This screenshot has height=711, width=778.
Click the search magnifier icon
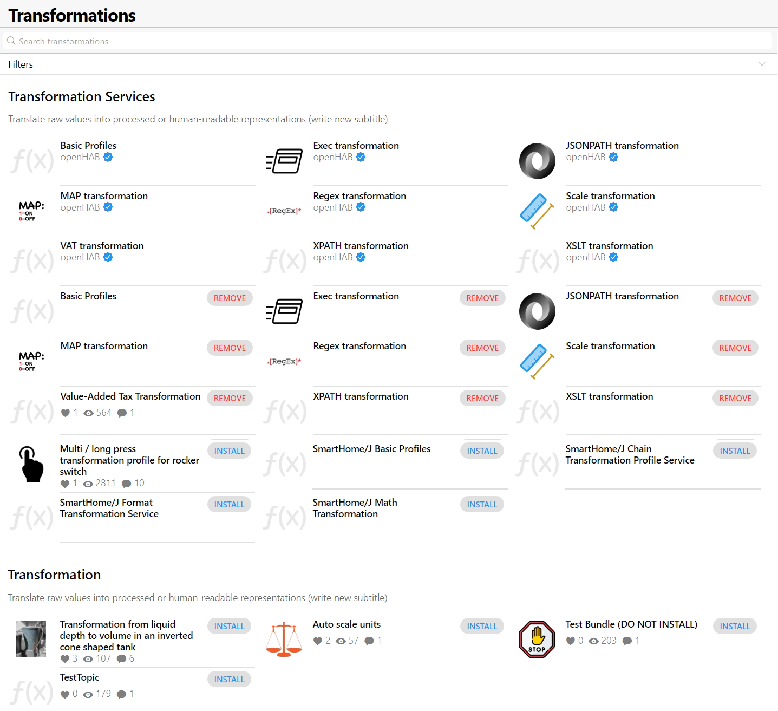pos(11,41)
